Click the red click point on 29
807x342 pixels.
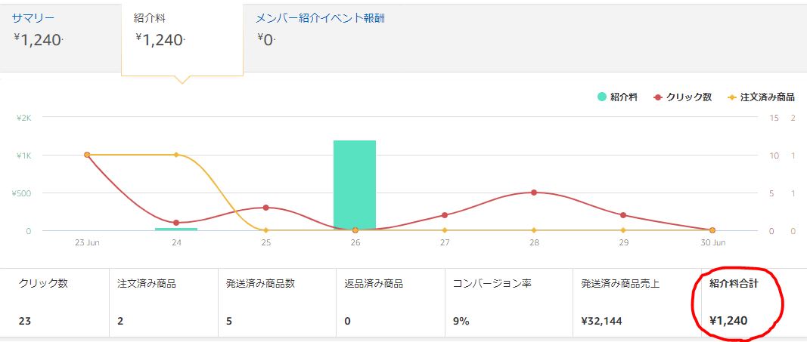623,215
